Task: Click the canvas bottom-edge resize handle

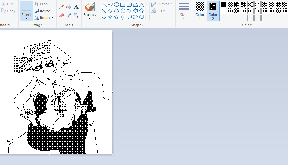Action: click(x=49, y=154)
